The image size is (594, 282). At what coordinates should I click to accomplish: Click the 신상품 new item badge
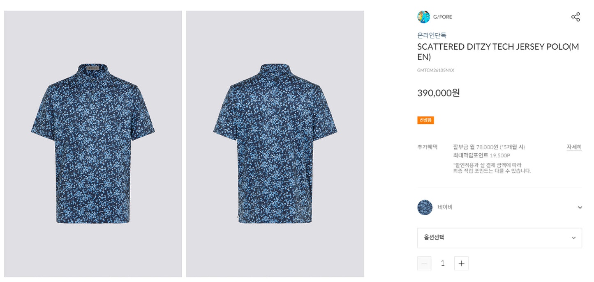(x=425, y=120)
